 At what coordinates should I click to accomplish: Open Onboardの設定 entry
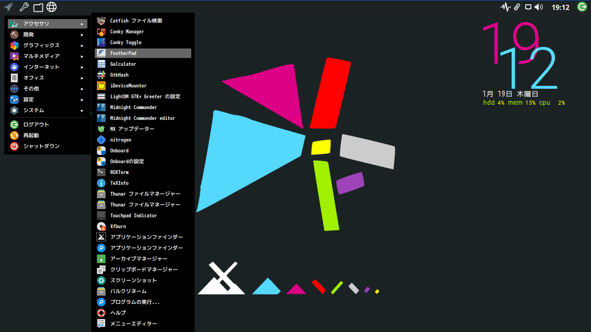point(143,161)
